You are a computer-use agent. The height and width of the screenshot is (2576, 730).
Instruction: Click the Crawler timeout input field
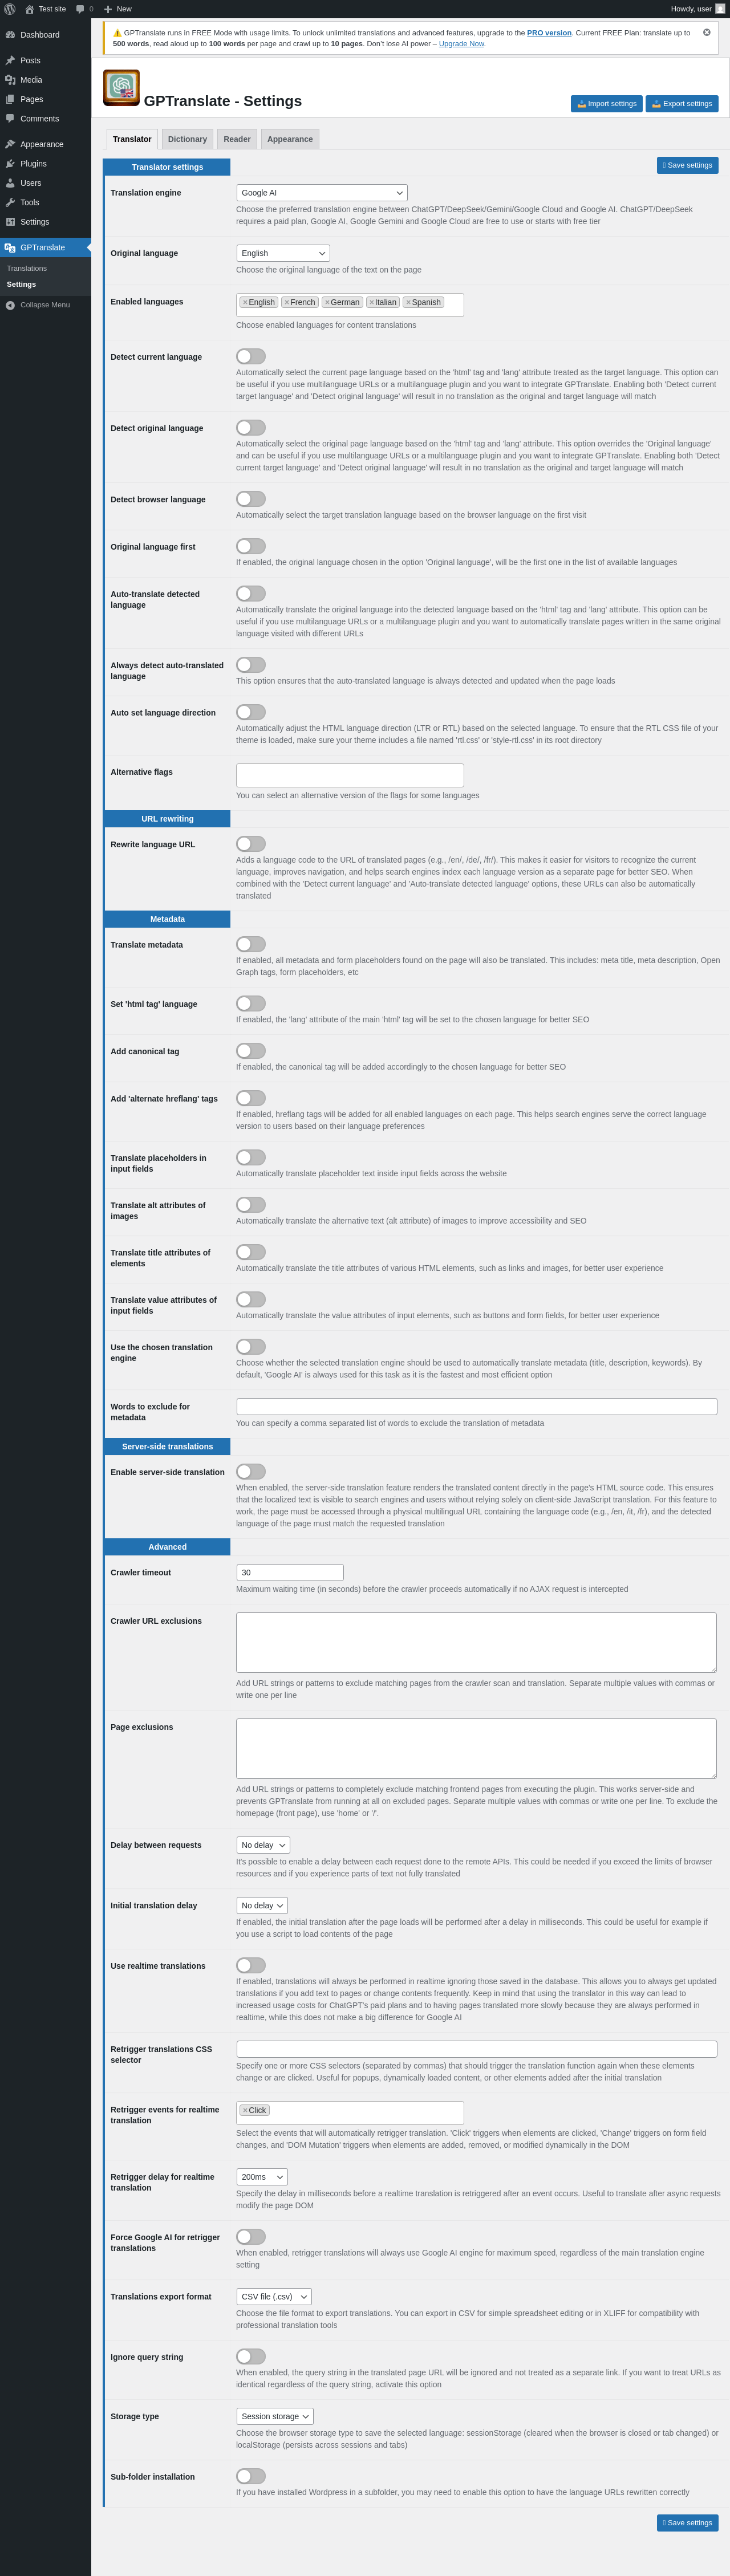(x=290, y=1572)
